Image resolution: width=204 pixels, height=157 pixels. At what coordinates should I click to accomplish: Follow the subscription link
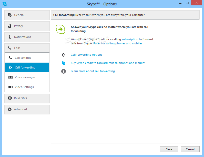(x=130, y=39)
